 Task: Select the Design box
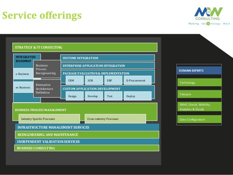[x=75, y=96]
